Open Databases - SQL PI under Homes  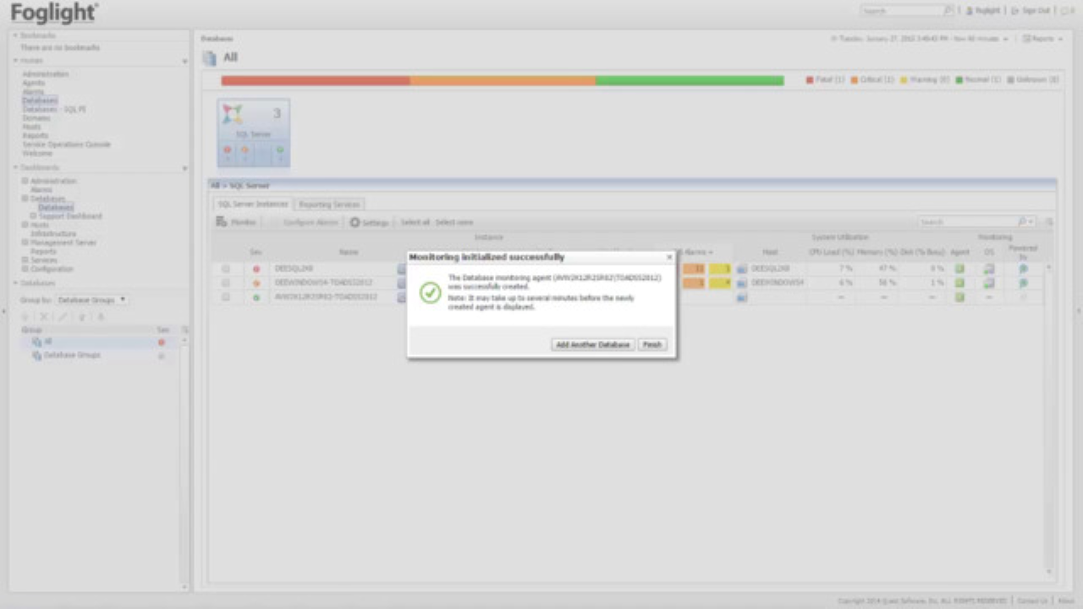pos(54,109)
